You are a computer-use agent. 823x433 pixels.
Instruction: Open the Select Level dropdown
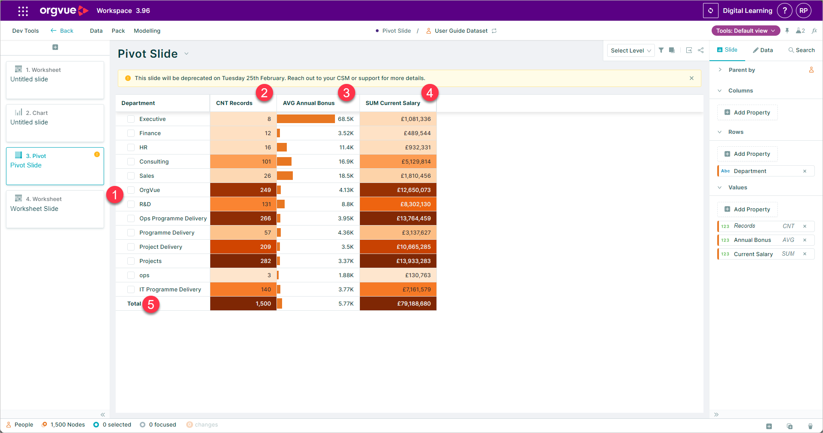pos(630,50)
